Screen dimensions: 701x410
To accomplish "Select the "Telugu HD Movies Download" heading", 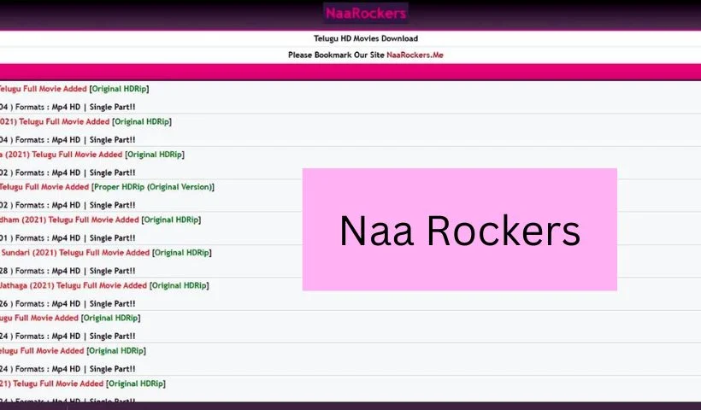I will coord(366,38).
